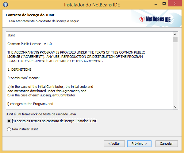Viewport: 184px width, 153px height.
Task: Click the 'JUnit' line atop license text
Action: [11, 35]
